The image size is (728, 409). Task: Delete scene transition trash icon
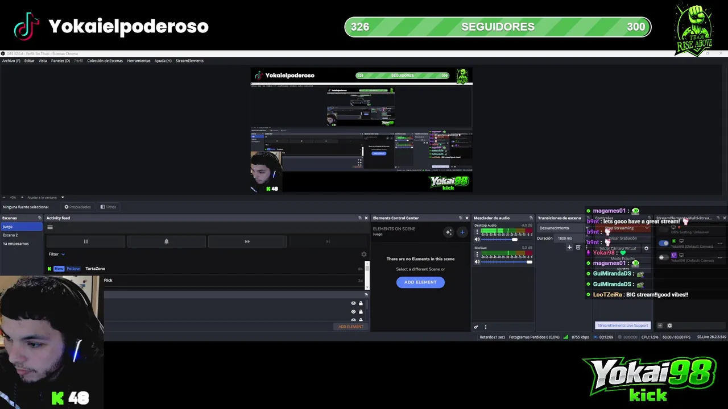click(578, 247)
